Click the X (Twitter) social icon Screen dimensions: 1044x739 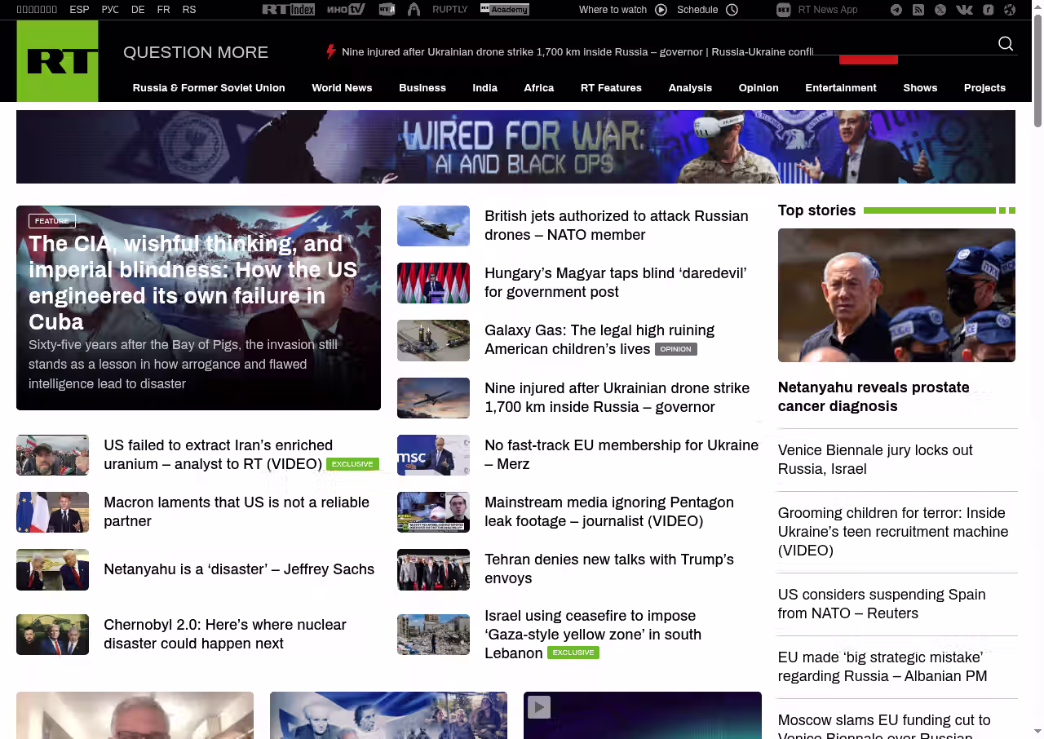[940, 10]
